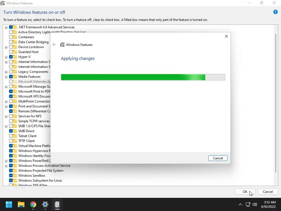
Task: Click OK in Windows Features window
Action: (245, 191)
